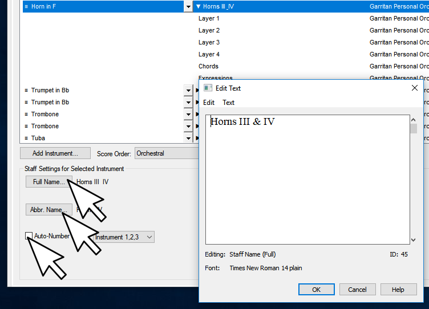Click Cancel in the Edit Text dialog

pyautogui.click(x=357, y=290)
